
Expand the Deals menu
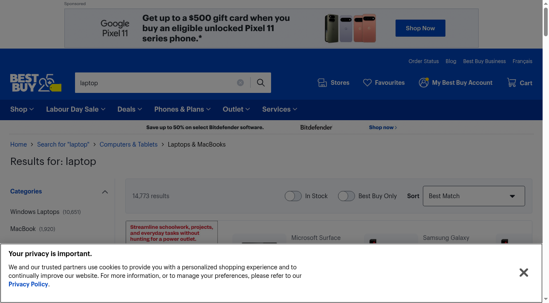click(x=130, y=110)
